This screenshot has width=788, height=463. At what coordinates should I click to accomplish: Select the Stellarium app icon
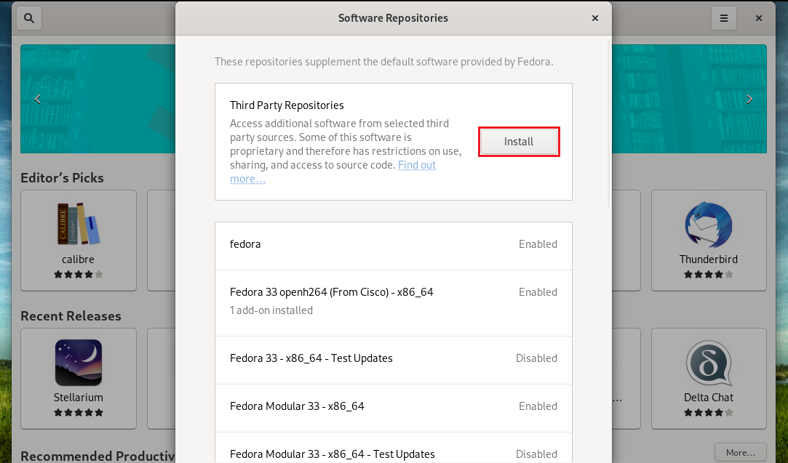click(x=78, y=362)
